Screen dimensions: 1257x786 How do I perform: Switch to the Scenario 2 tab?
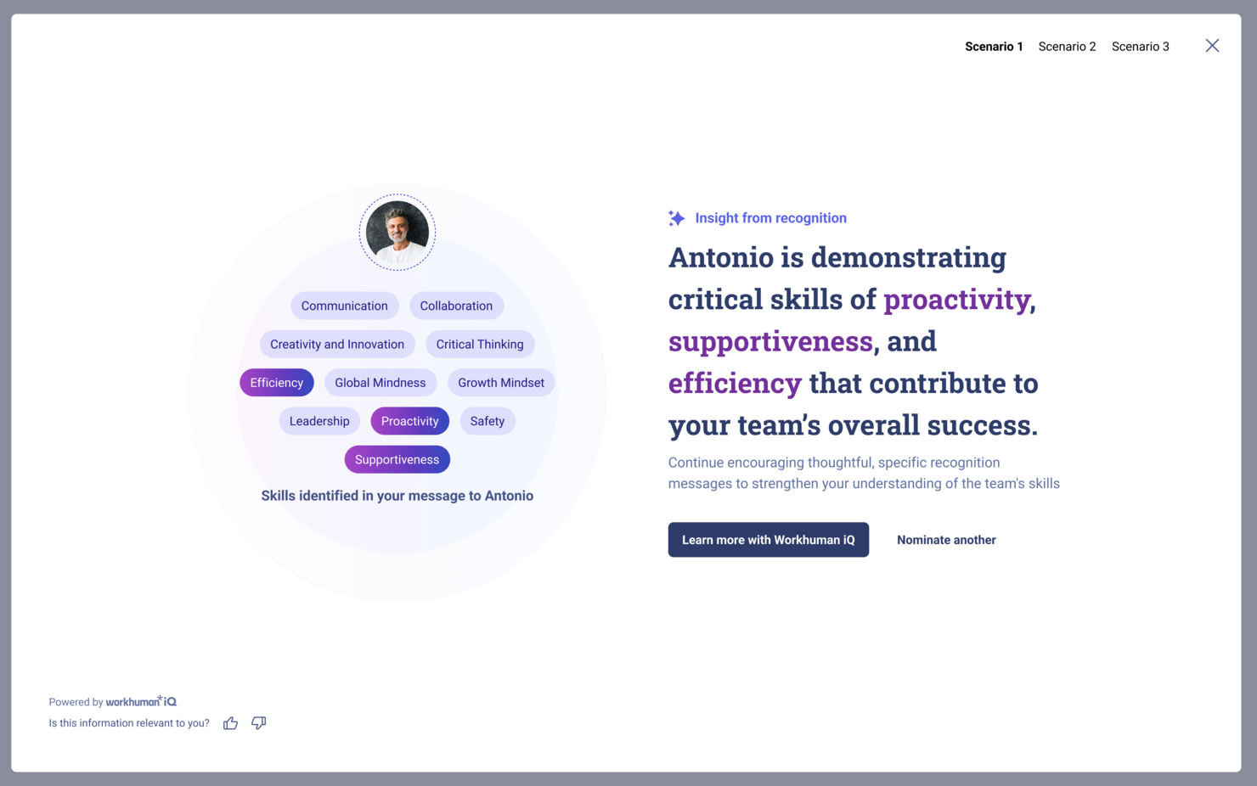click(x=1067, y=46)
